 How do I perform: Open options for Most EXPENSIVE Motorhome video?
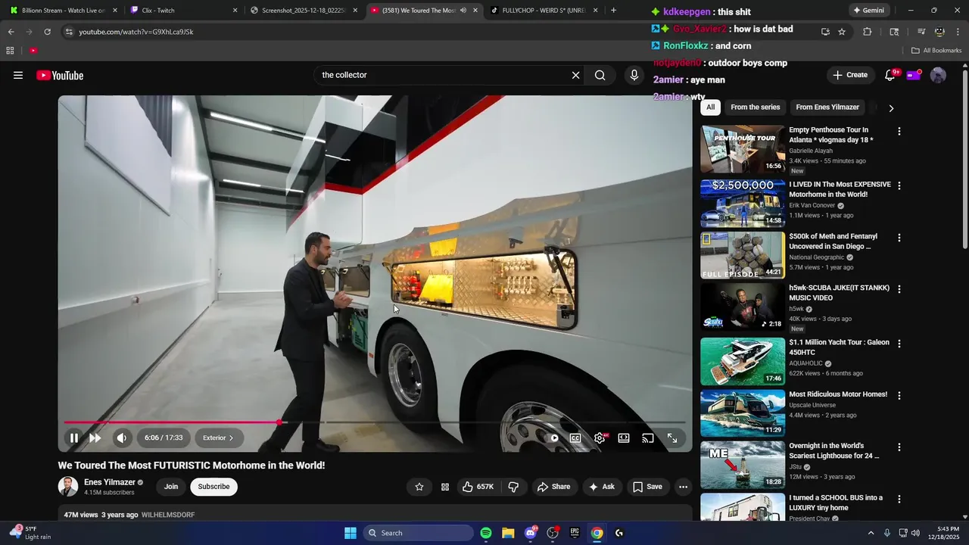[899, 185]
